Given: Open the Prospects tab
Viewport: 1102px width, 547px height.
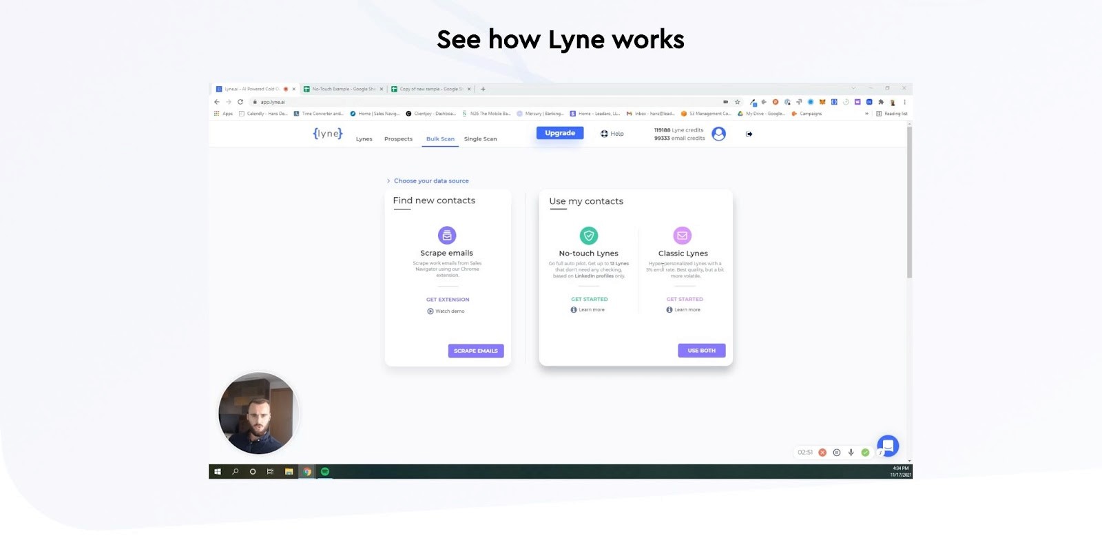Looking at the screenshot, I should click(398, 139).
